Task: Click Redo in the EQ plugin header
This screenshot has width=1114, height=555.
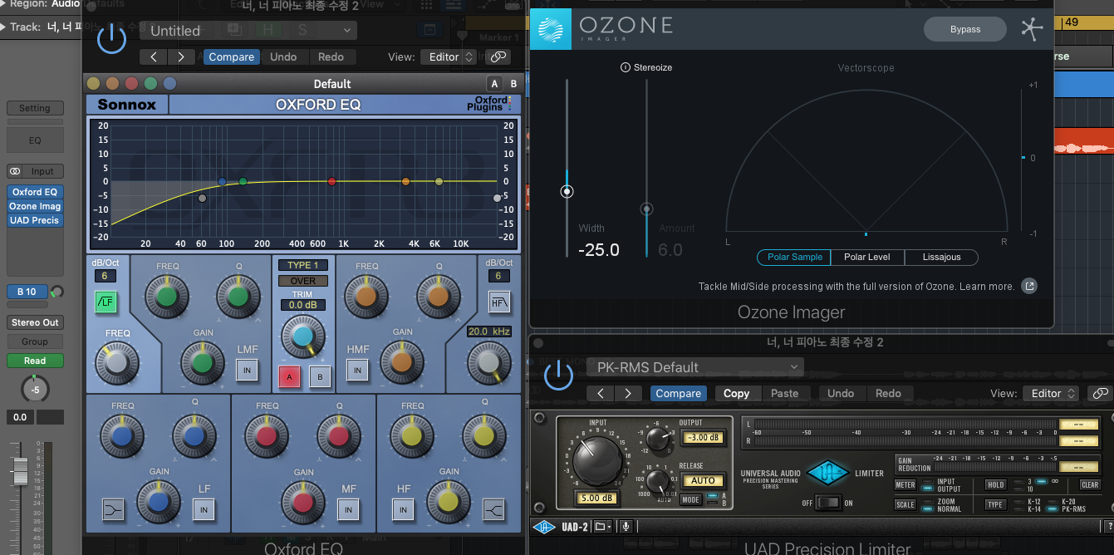Action: (x=331, y=56)
